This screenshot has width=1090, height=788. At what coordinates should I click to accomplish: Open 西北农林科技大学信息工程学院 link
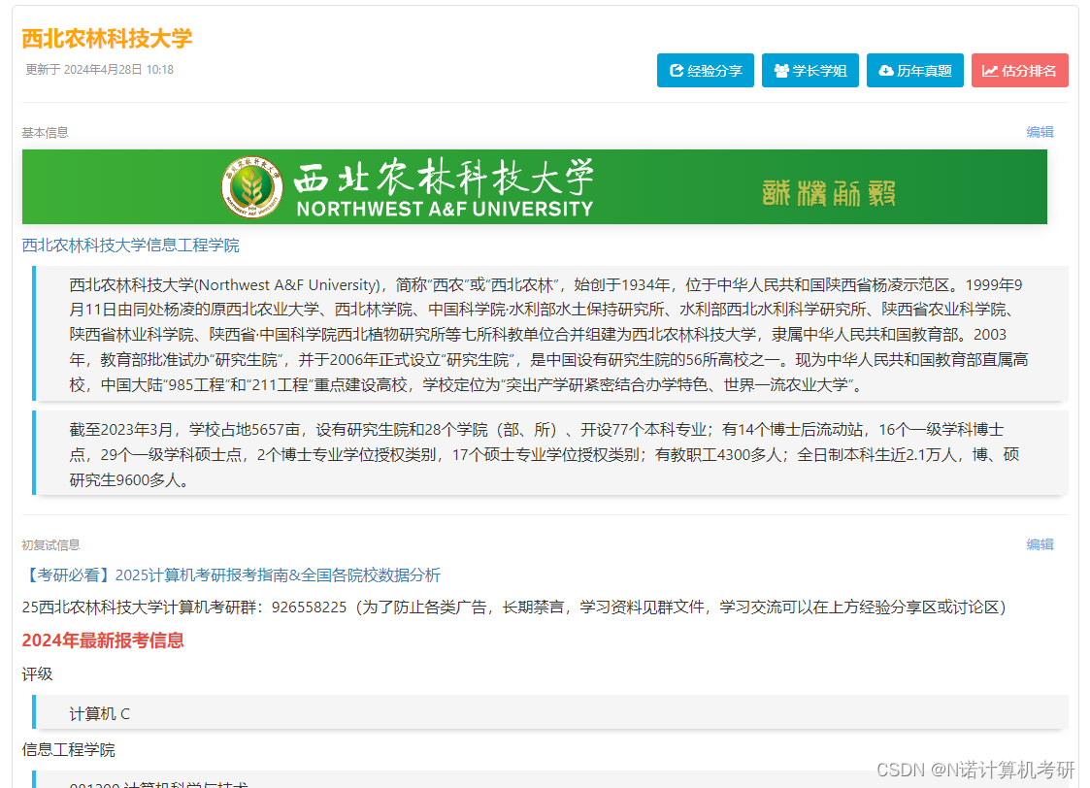[131, 246]
